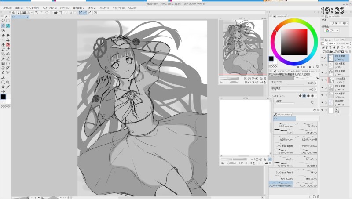Screen dimensions: 352x199
Task: Hide the 24% レイヤー 2 layer eye
Action: tap(322, 103)
